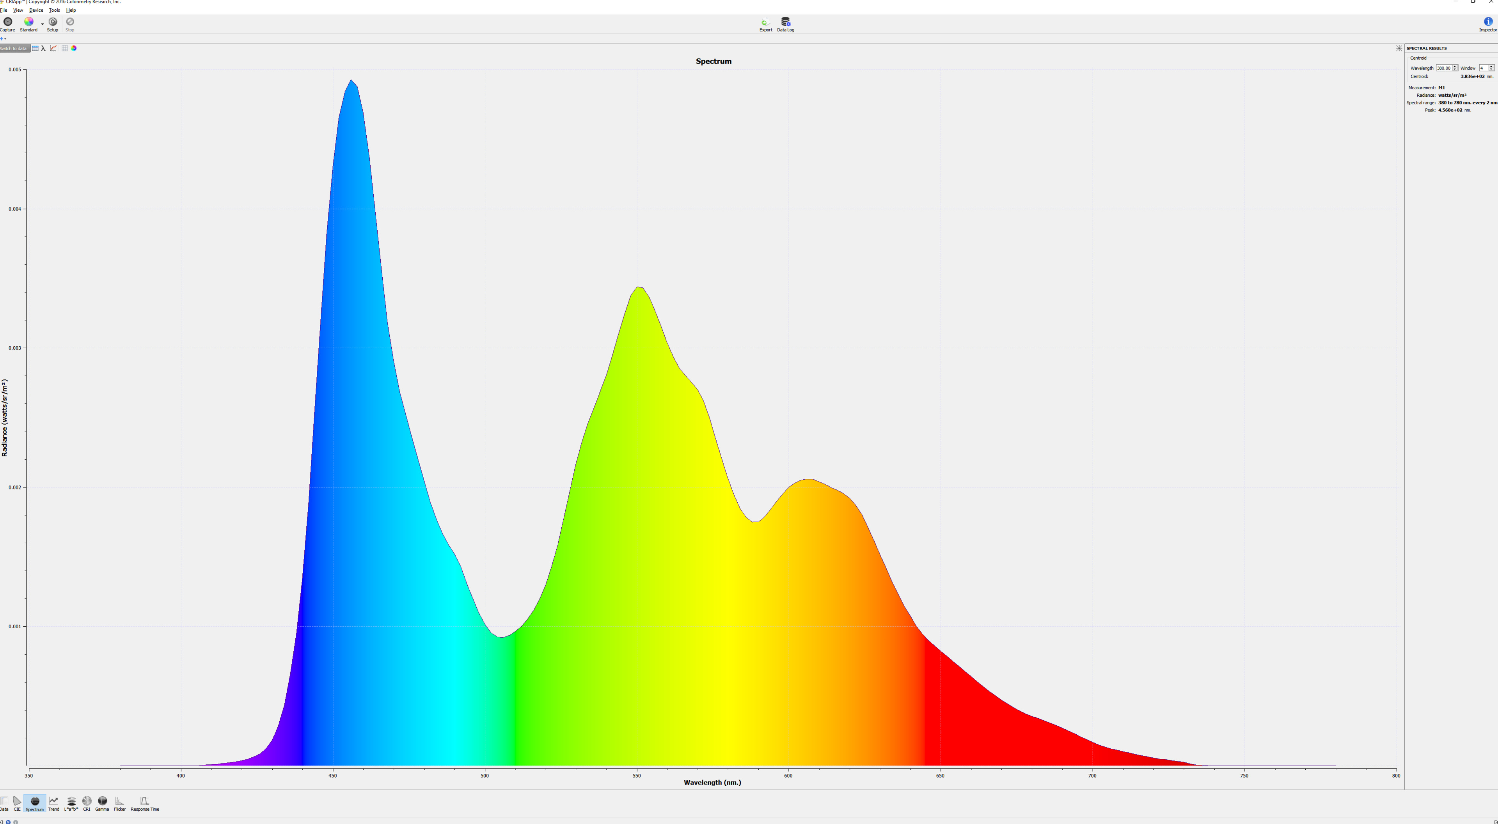Click the Capture shutter icon
This screenshot has height=824, width=1498.
[7, 22]
